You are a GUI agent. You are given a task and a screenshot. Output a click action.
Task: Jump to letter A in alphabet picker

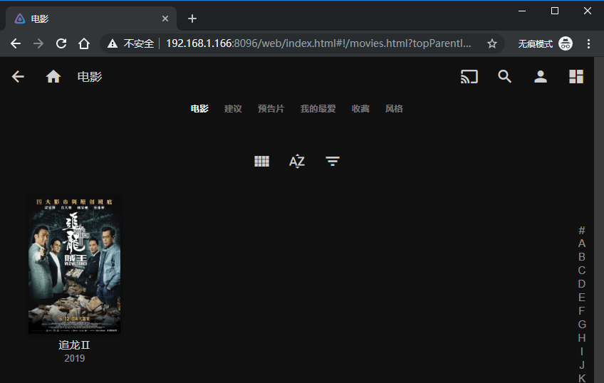pos(582,243)
